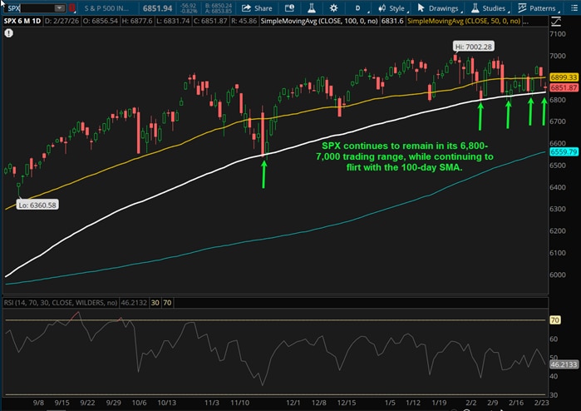This screenshot has width=581, height=411.
Task: Click the red clipboard link icon
Action: coord(71,8)
